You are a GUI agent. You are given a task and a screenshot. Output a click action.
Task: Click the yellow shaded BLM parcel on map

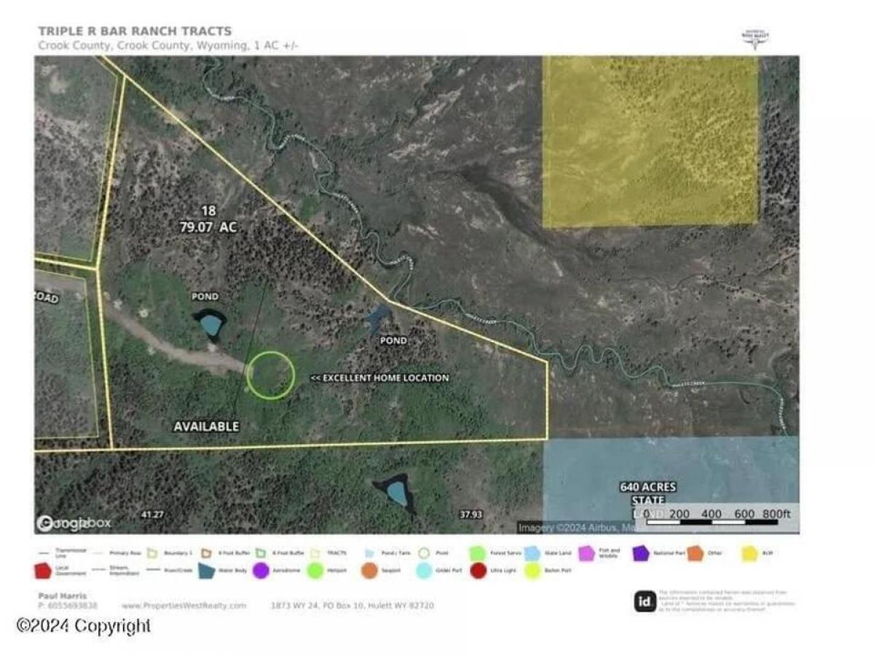pyautogui.click(x=650, y=140)
